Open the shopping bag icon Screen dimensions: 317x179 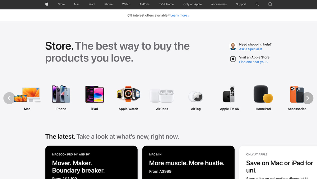point(270,4)
